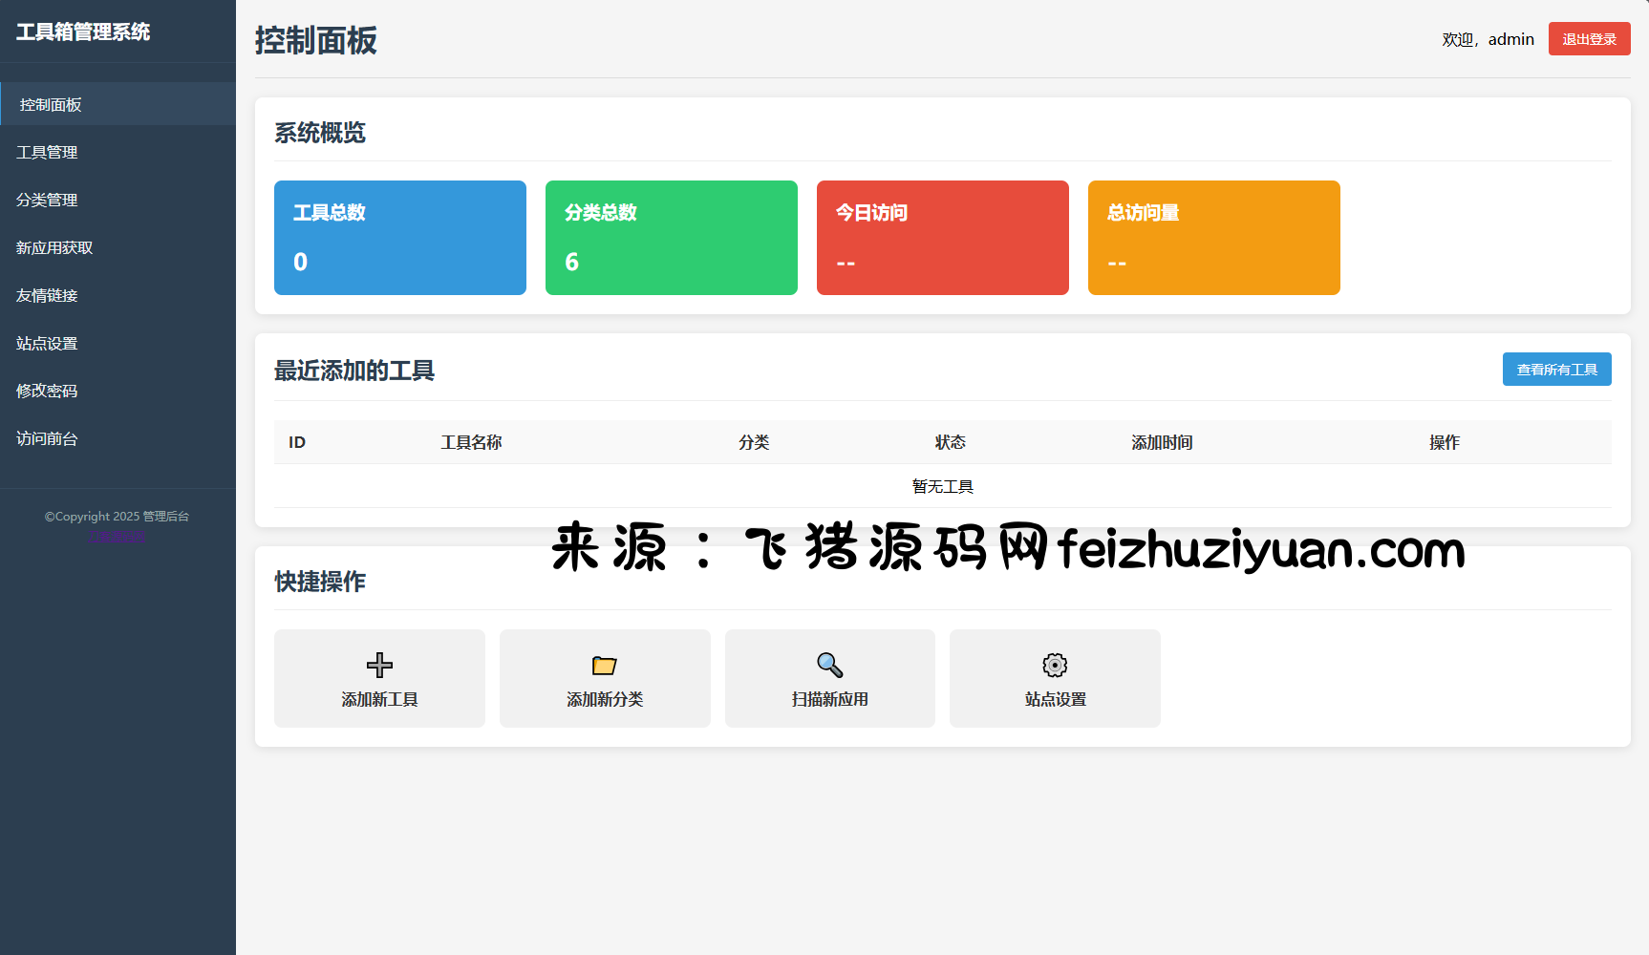Click the blue 工具总数 stat card
The width and height of the screenshot is (1649, 955).
399,238
